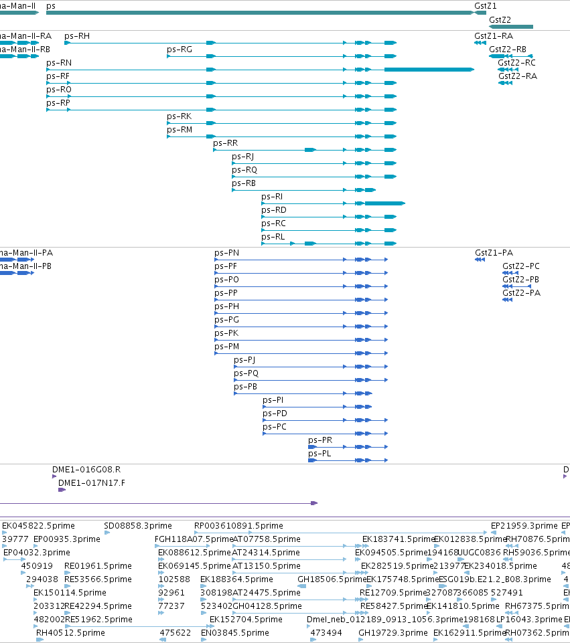Screen dimensions: 570x643
Task: Select the ps-PQ protein label
Action: coord(246,373)
